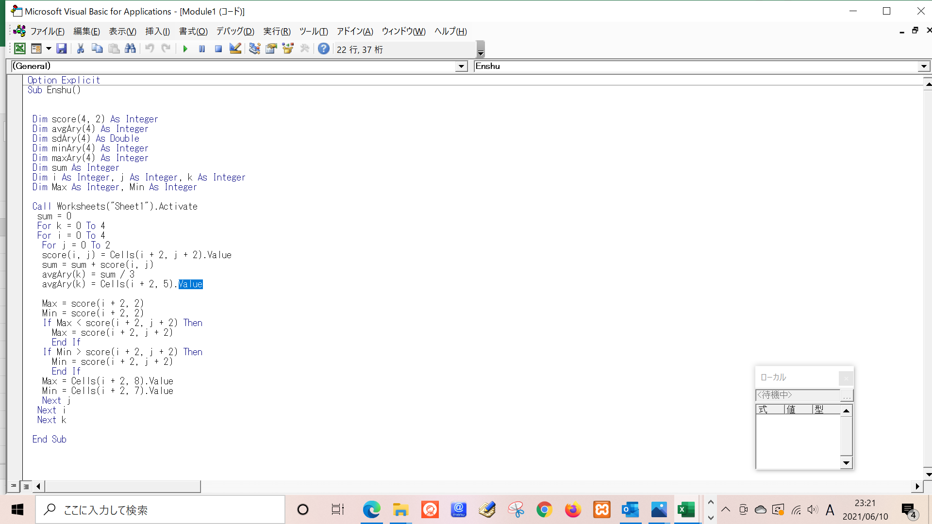The height and width of the screenshot is (524, 932).
Task: Click the Toolbox wrench icon
Action: pyautogui.click(x=305, y=49)
